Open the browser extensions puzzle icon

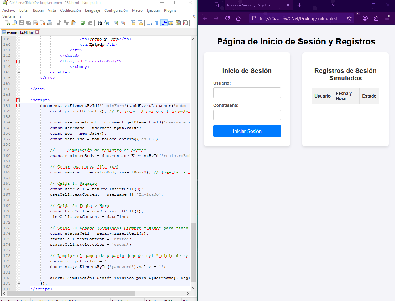[x=376, y=18]
